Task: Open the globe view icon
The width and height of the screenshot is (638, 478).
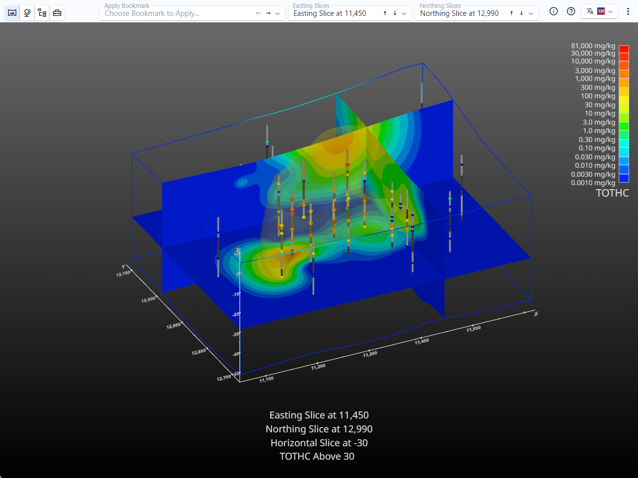Action: tap(27, 13)
